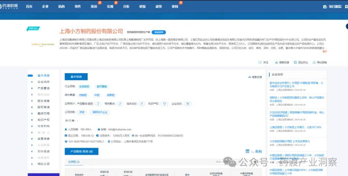Click the 导出报告 cloud export icon
Viewport: 348px width, 176px height.
coord(314,63)
